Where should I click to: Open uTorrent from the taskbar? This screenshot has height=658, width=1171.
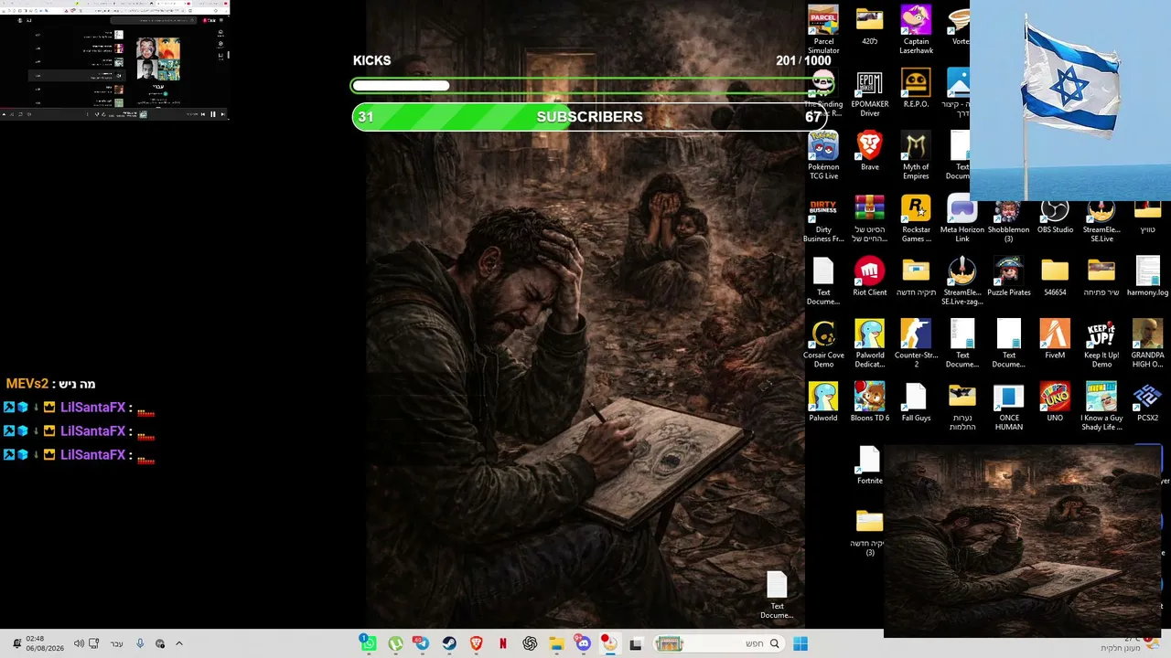[395, 643]
